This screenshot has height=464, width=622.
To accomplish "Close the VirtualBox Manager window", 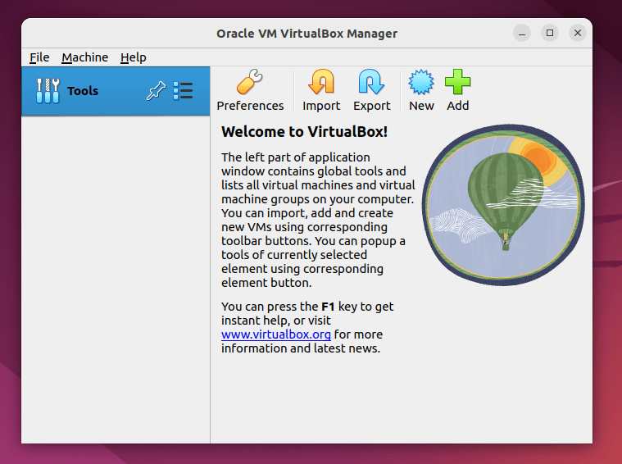I will coord(578,33).
